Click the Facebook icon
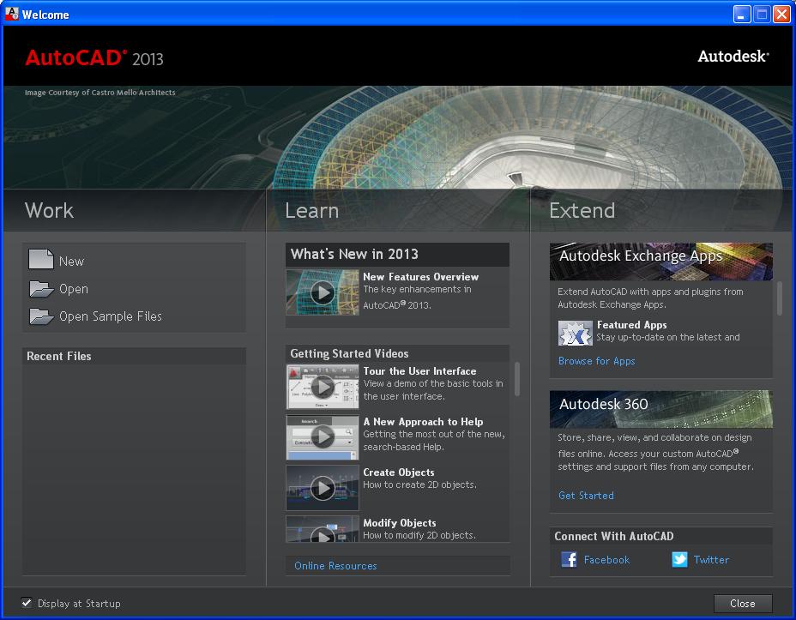This screenshot has width=796, height=620. (569, 559)
